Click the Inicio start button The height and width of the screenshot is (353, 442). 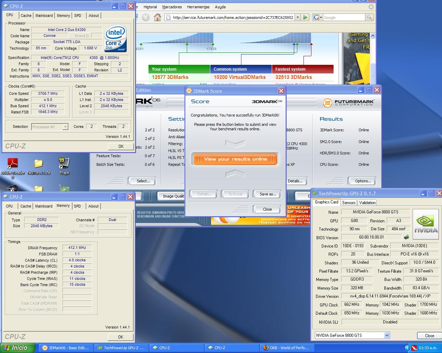click(x=18, y=348)
